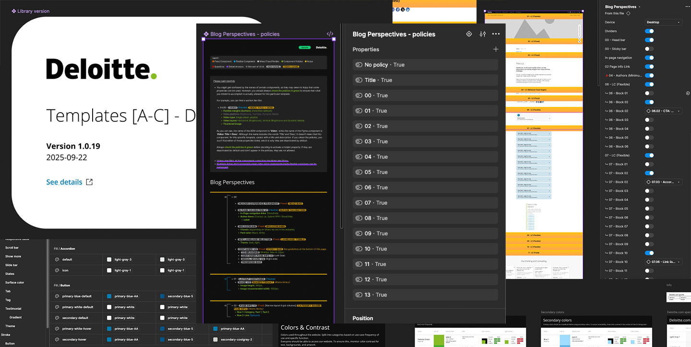Click the palette icon for primary-blue-default variable
The width and height of the screenshot is (691, 347).
pos(57,296)
